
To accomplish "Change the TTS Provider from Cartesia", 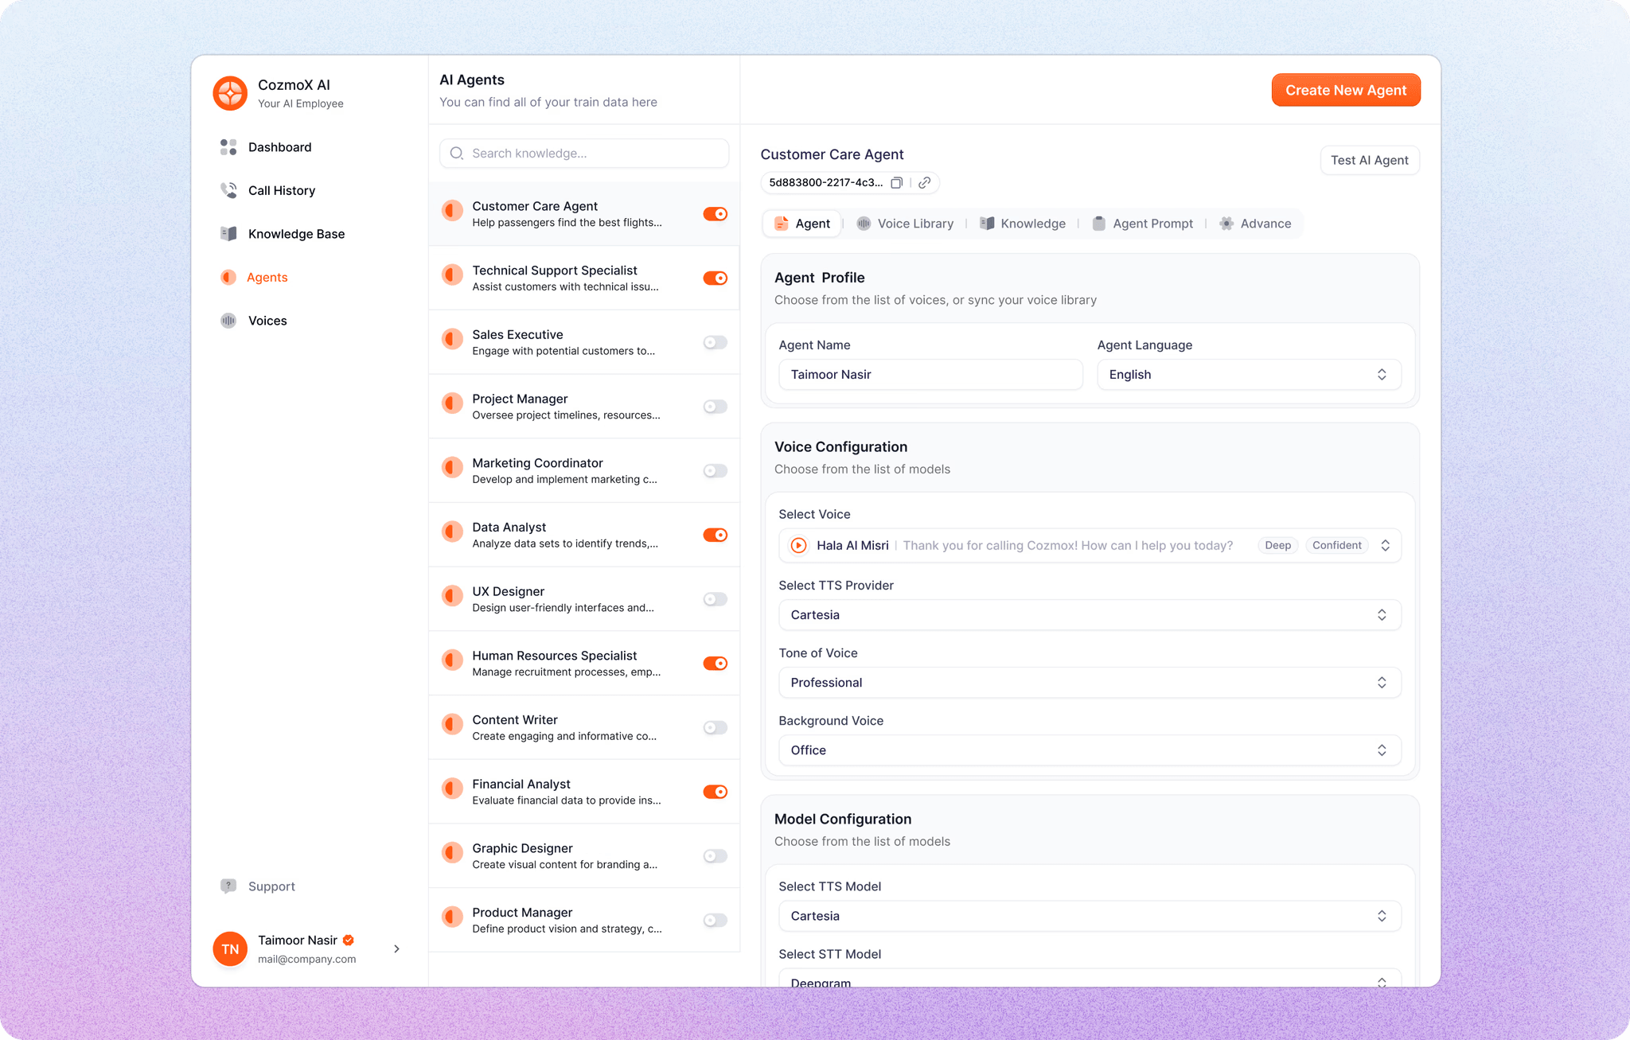I will (1090, 614).
